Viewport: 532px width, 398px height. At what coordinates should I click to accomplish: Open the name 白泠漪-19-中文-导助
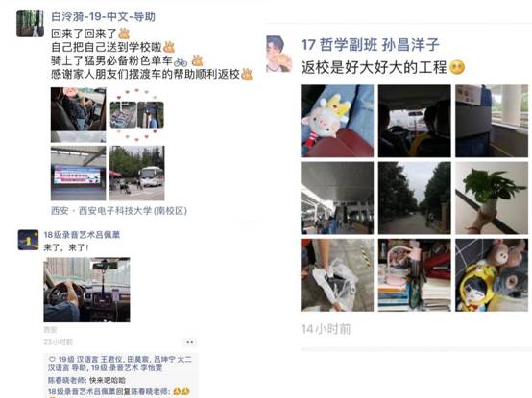(103, 16)
